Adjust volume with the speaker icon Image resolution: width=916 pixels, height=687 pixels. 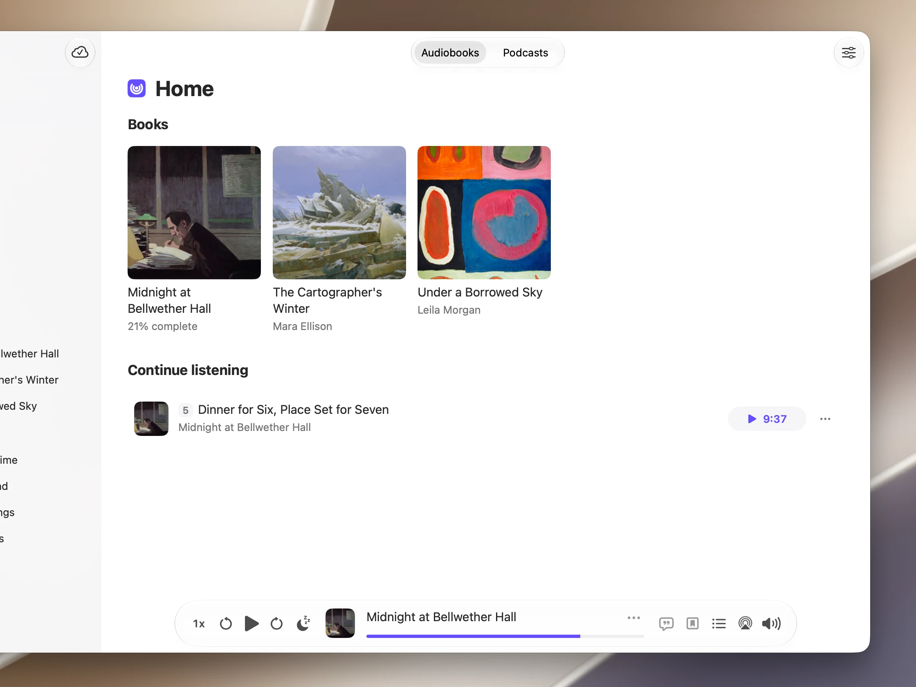pos(772,623)
